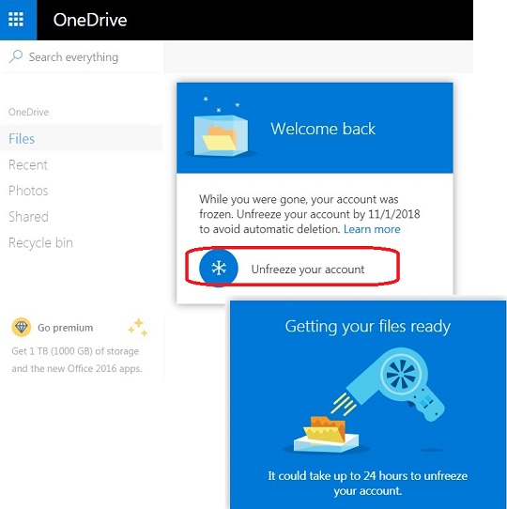Open the Learn more link
Image resolution: width=507 pixels, height=509 pixels.
point(372,229)
